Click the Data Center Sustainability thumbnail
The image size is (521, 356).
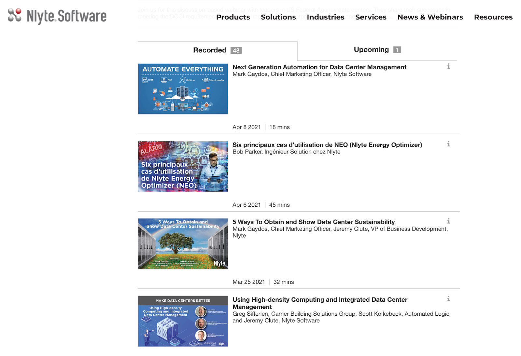[x=183, y=244]
